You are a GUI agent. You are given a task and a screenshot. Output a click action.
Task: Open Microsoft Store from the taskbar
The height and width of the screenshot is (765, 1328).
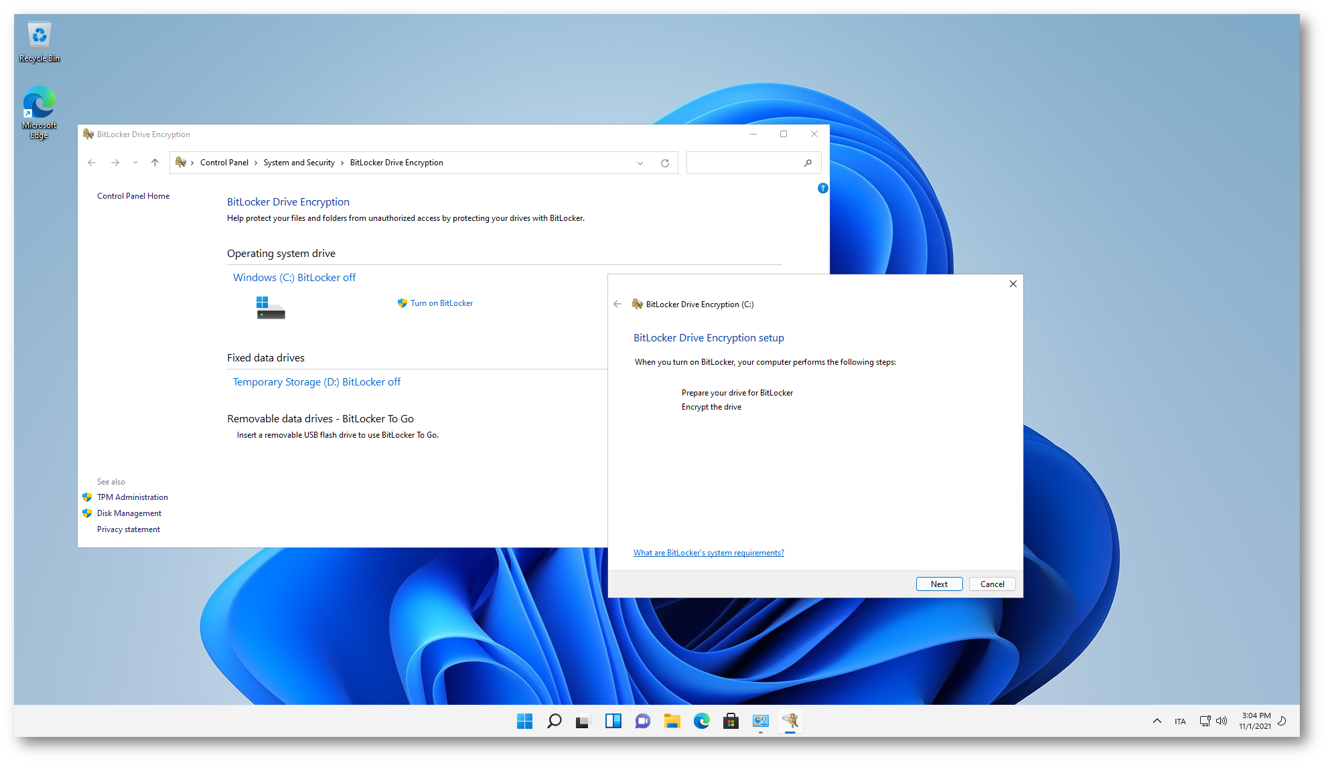click(x=731, y=721)
